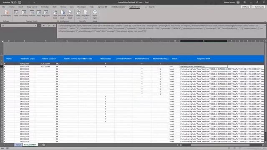Screen dimensions: 267x150
Task: Click the ValidFrom header cell
Action: point(25,59)
